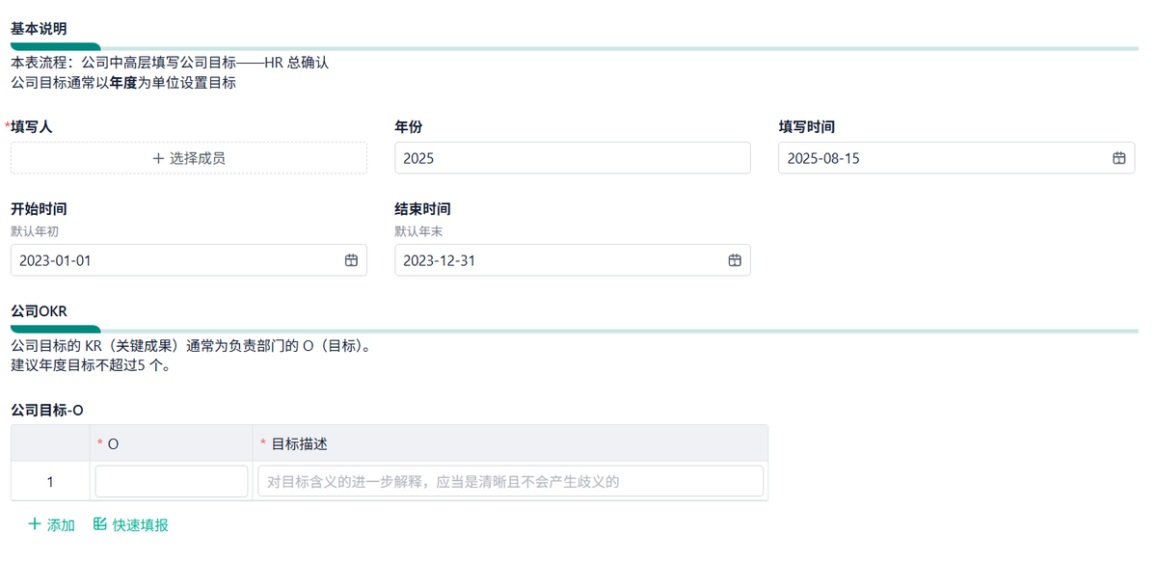This screenshot has height=561, width=1157.
Task: Click the calendar icon for 开始时间
Action: coord(351,260)
